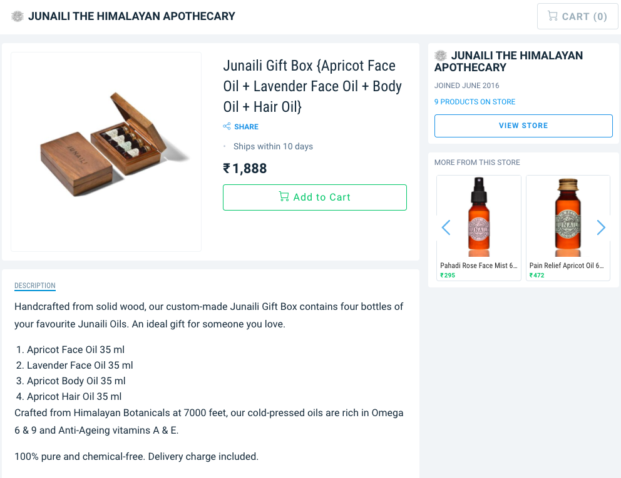Click the Pahadi Rose Face Mist product name
The width and height of the screenshot is (621, 478).
coord(479,266)
